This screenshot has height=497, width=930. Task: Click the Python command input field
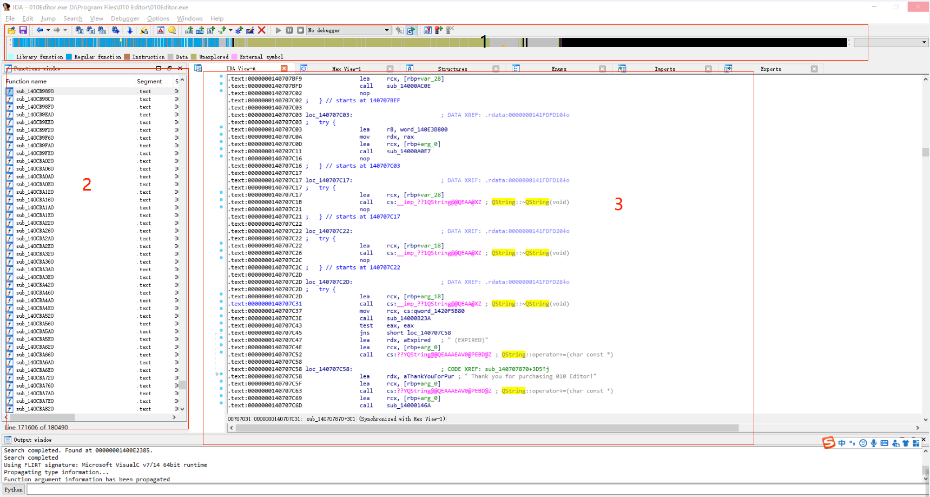[x=476, y=489]
